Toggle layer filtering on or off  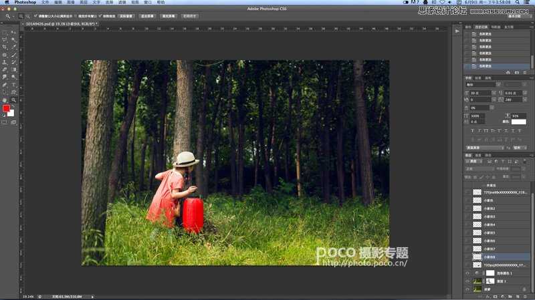525,161
